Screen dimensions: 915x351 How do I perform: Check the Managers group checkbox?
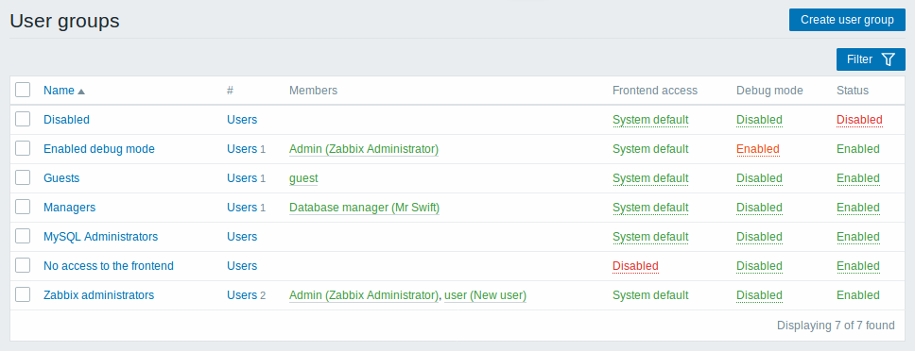pyautogui.click(x=23, y=208)
